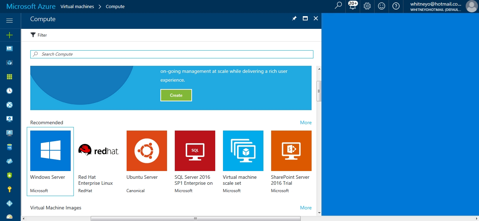Close the Compute blade

point(316,19)
